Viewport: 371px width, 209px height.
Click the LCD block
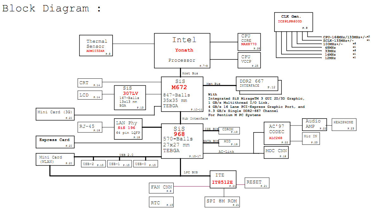point(90,95)
